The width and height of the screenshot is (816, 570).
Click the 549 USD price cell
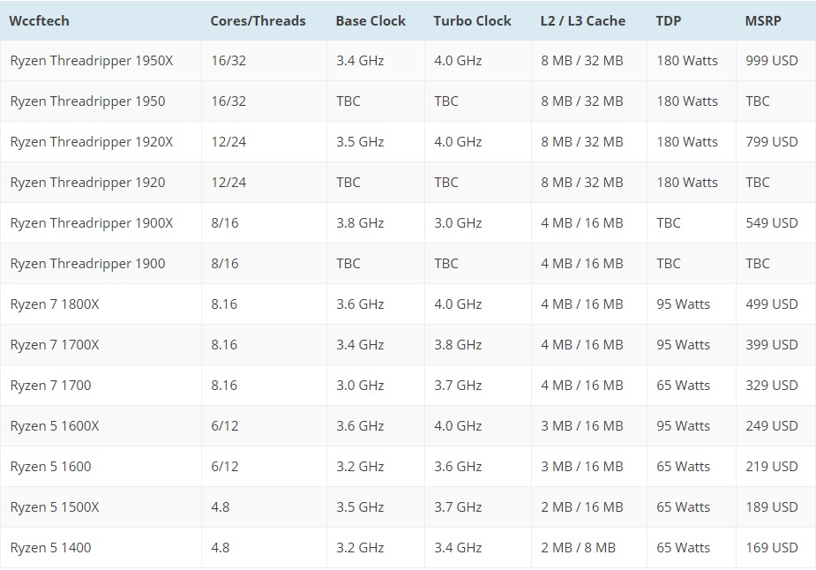(x=771, y=223)
